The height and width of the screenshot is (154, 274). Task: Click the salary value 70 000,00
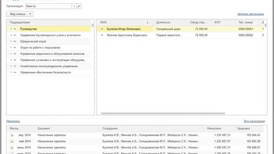coord(201,35)
